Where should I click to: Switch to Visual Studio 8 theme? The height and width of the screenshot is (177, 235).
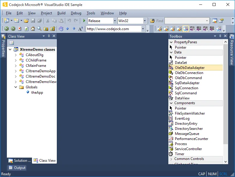pyautogui.click(x=172, y=29)
